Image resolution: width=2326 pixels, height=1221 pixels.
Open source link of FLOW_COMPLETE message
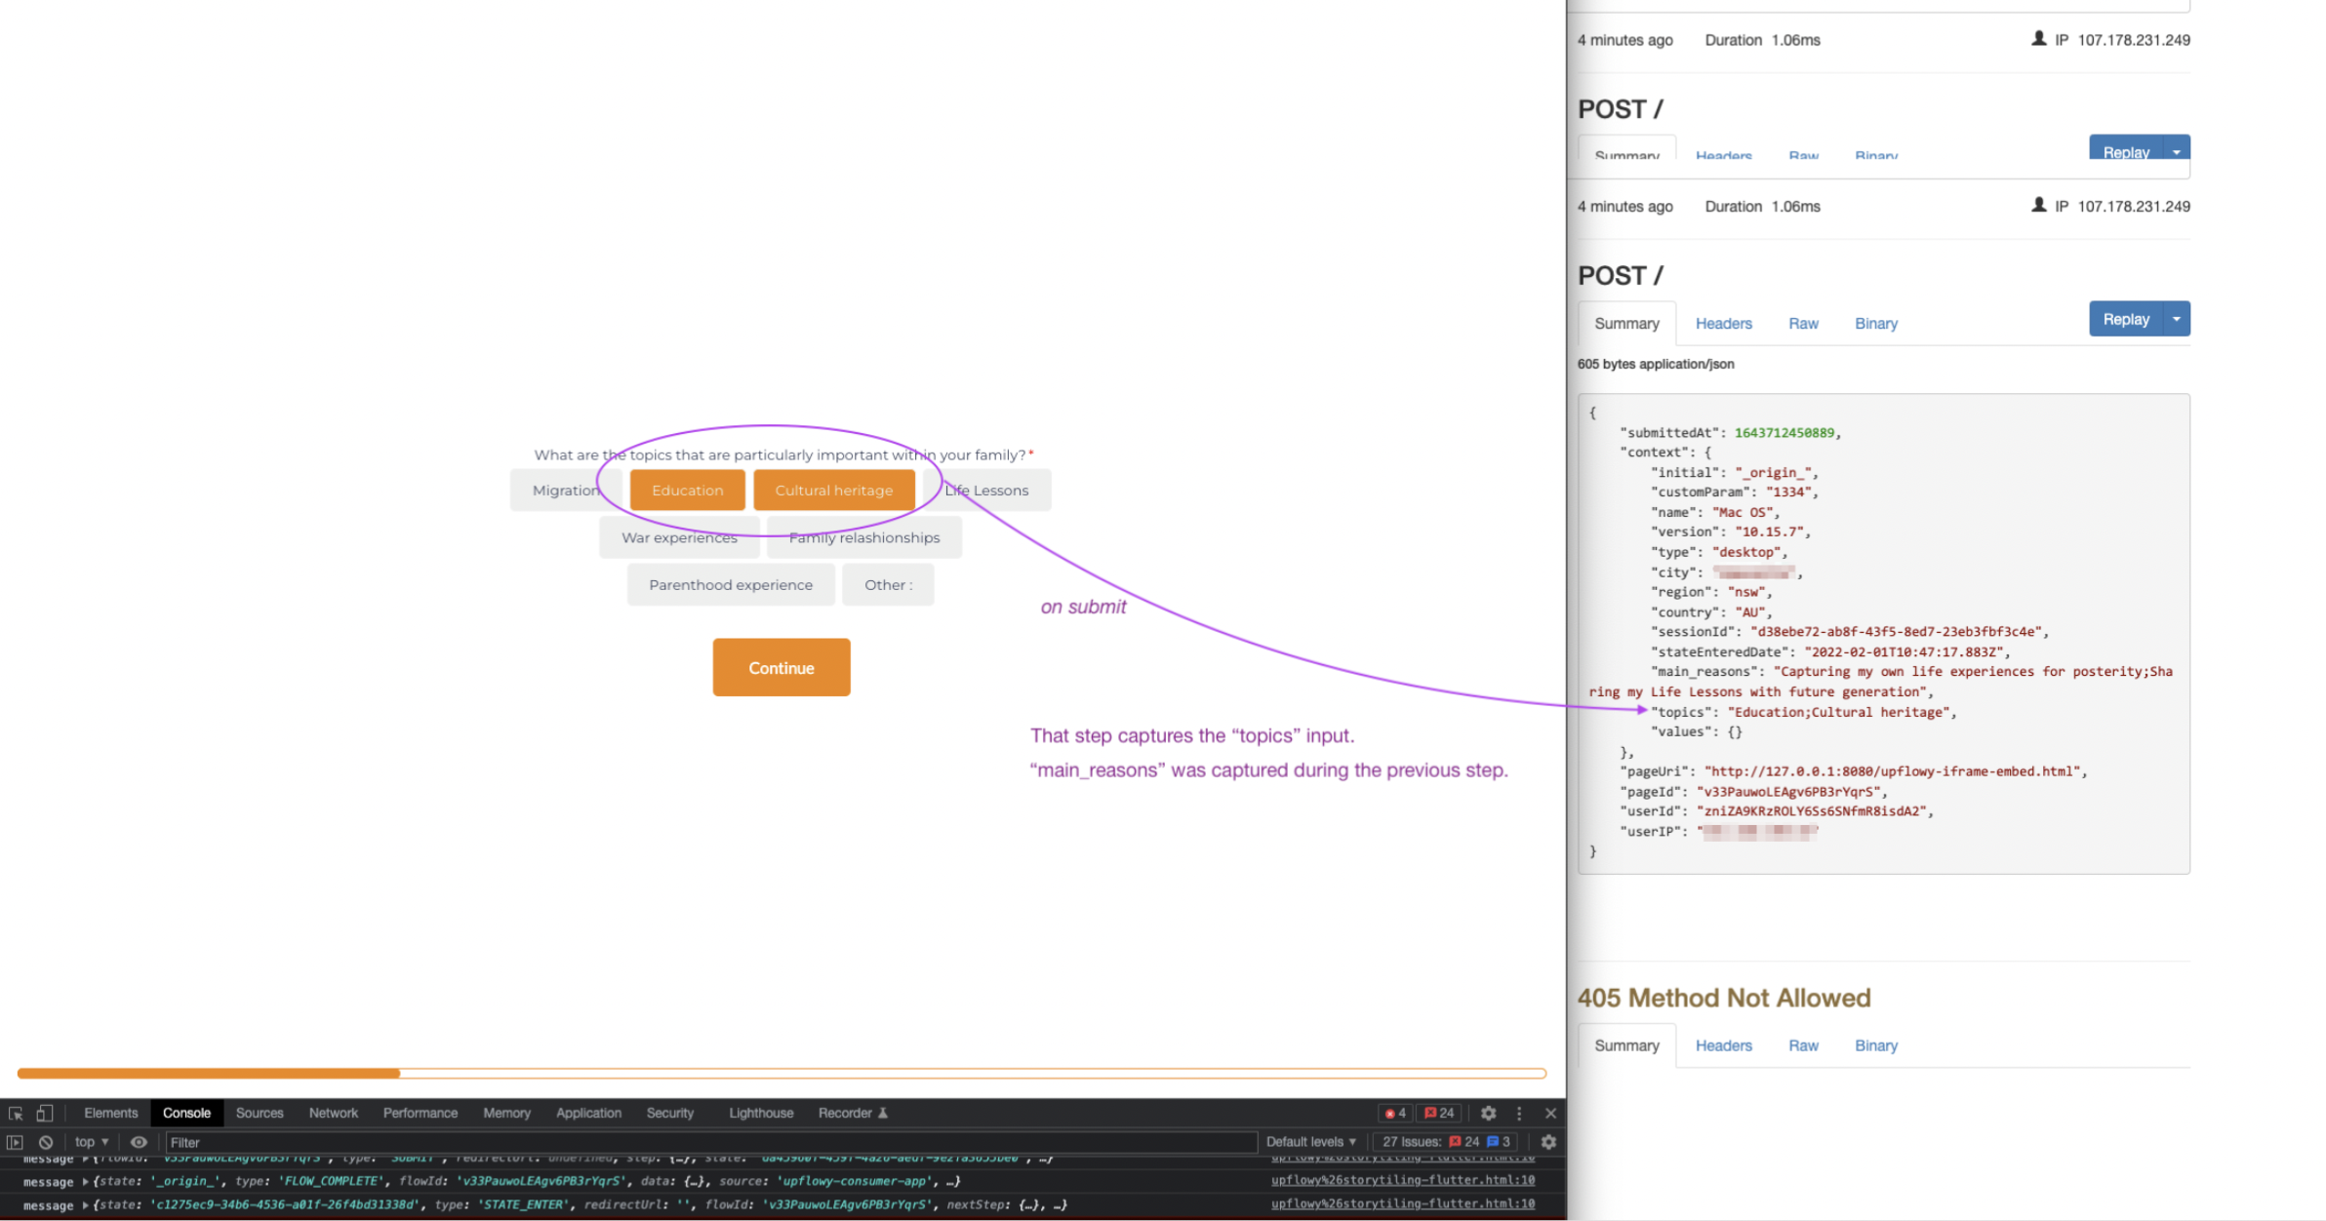(x=1403, y=1180)
